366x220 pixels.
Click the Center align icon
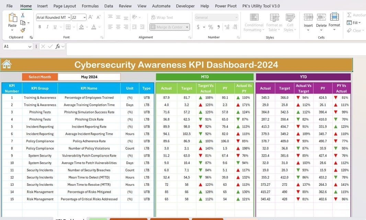pyautogui.click(x=118, y=27)
